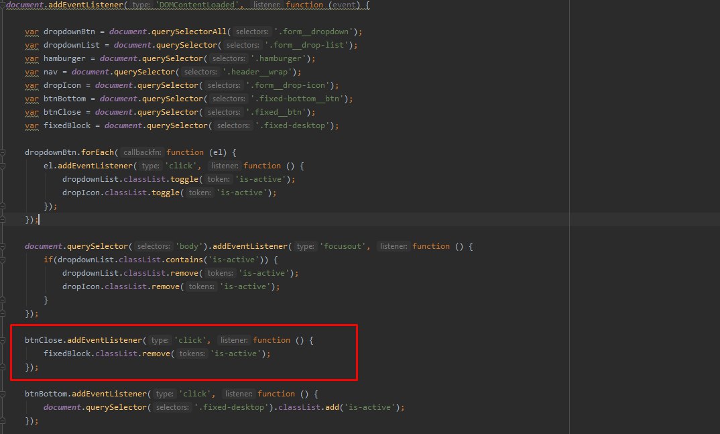Click the '.fixed-bottom__btn' selector string
This screenshot has height=434, width=720.
pyautogui.click(x=297, y=99)
